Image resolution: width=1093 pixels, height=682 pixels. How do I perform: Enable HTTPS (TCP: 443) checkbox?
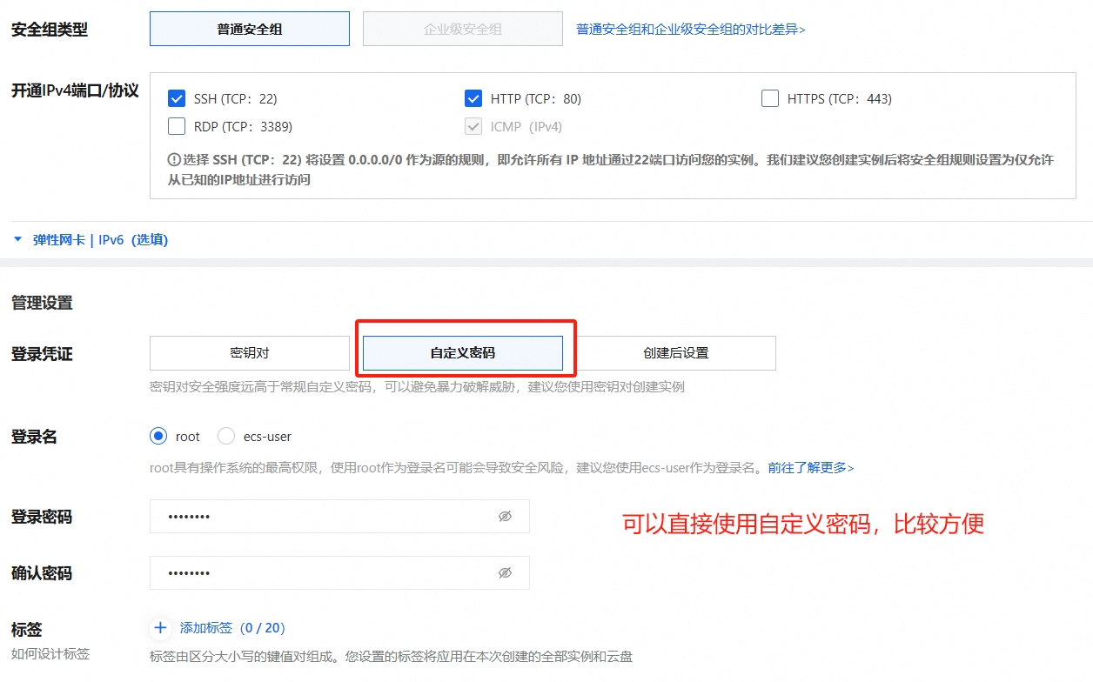[x=769, y=98]
